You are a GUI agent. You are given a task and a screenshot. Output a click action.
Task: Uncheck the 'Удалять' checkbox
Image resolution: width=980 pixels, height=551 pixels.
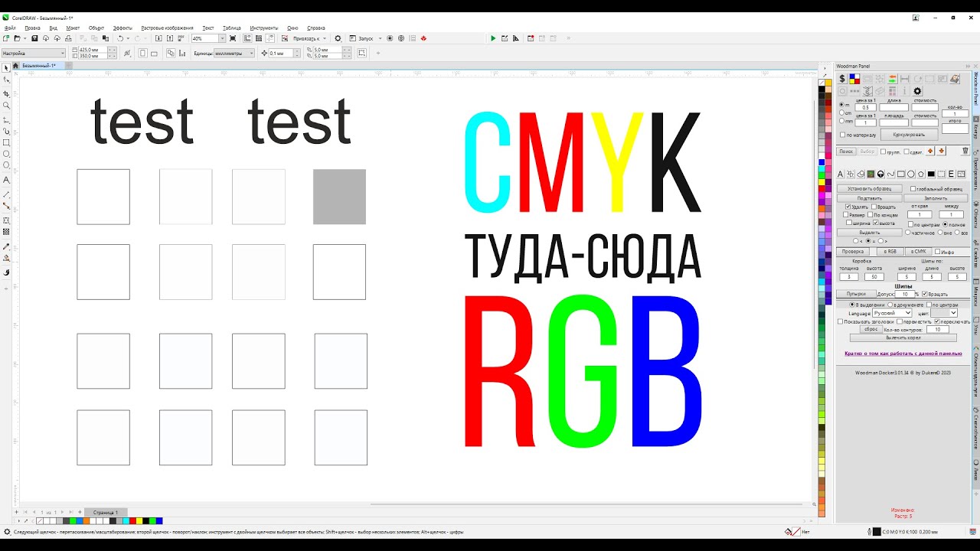coord(848,207)
